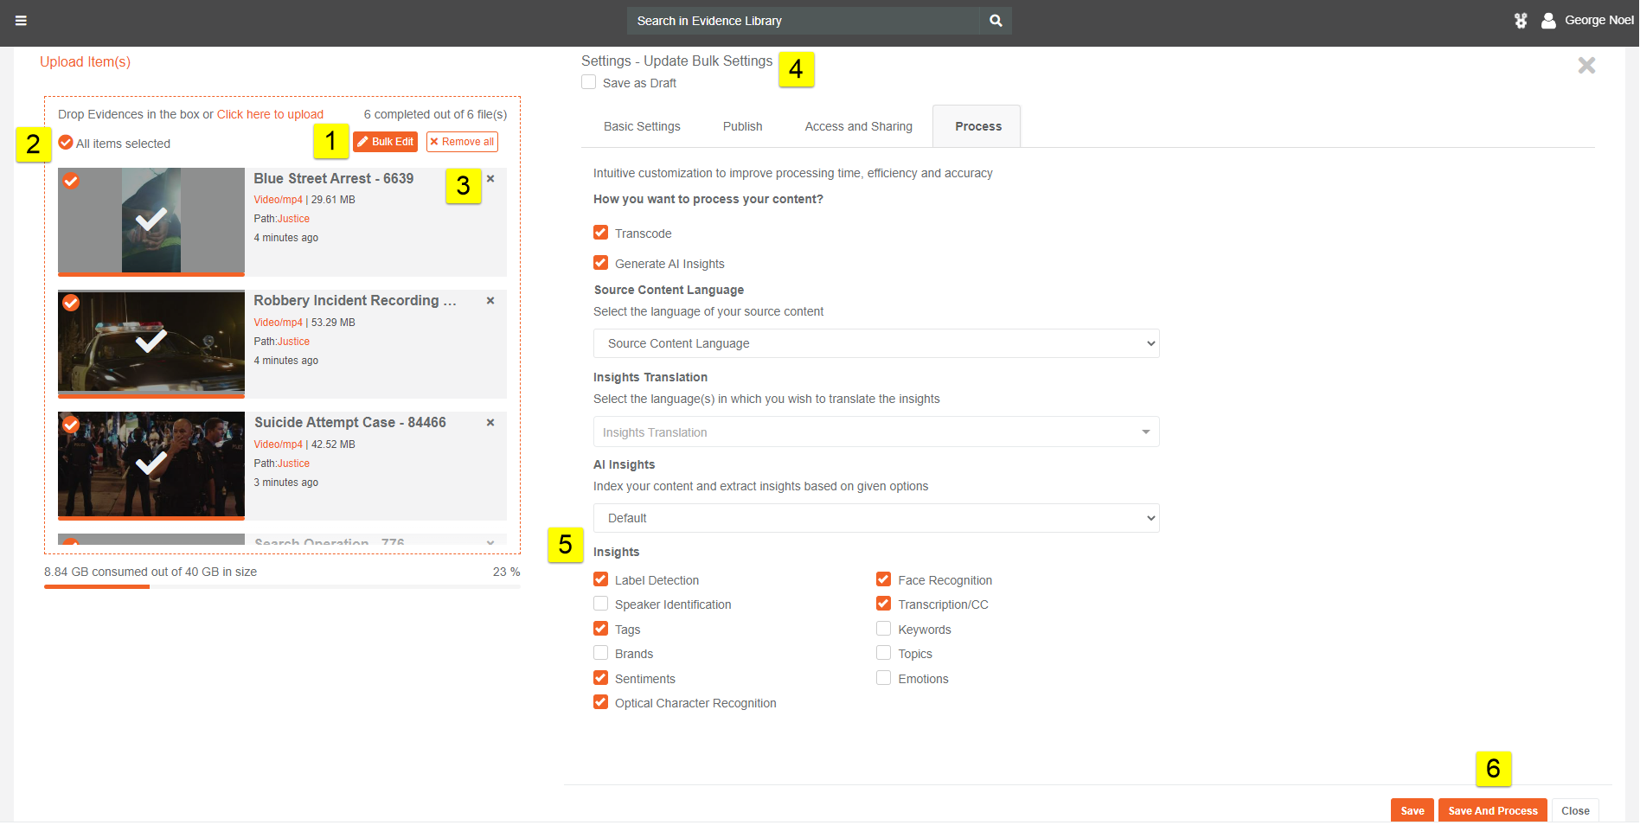Open the AI Insights Default dropdown
The height and width of the screenshot is (825, 1640).
click(x=875, y=518)
